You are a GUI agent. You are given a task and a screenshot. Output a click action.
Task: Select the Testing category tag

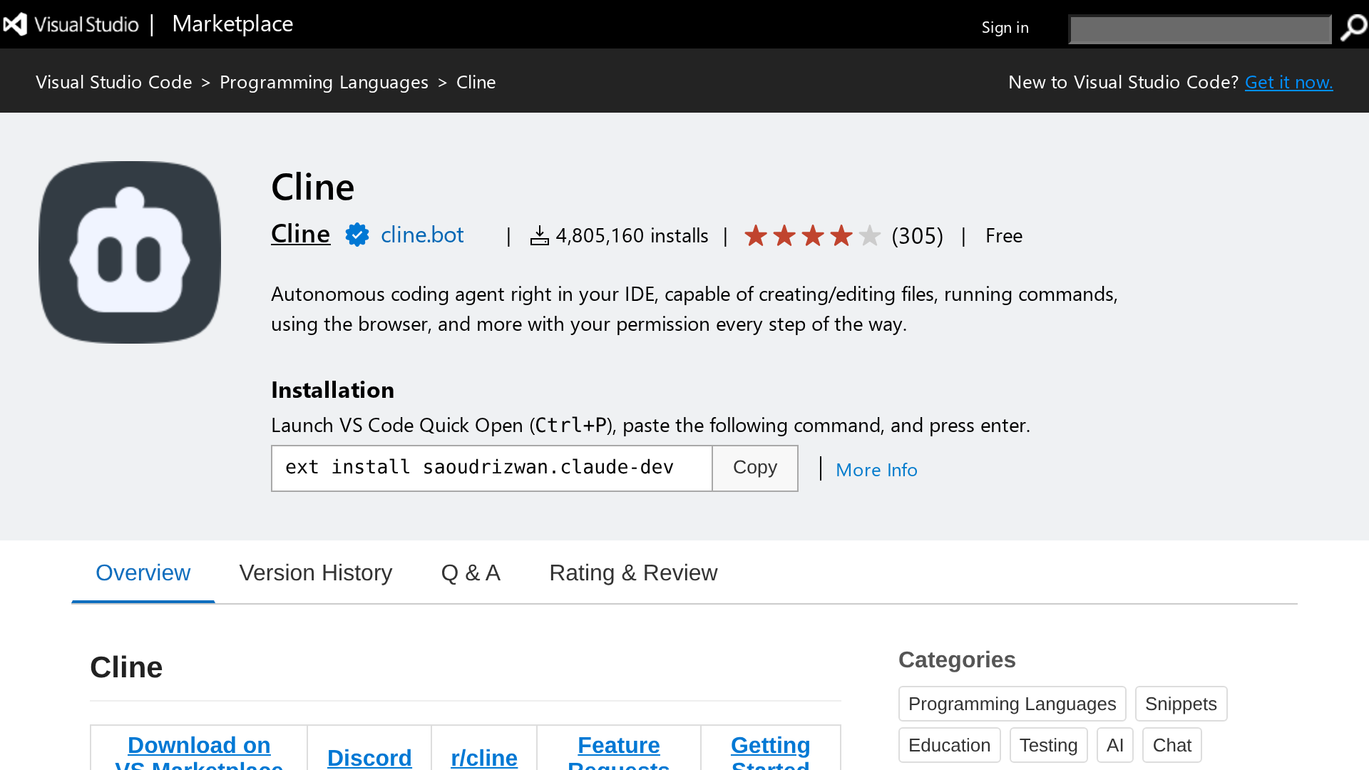(x=1048, y=745)
